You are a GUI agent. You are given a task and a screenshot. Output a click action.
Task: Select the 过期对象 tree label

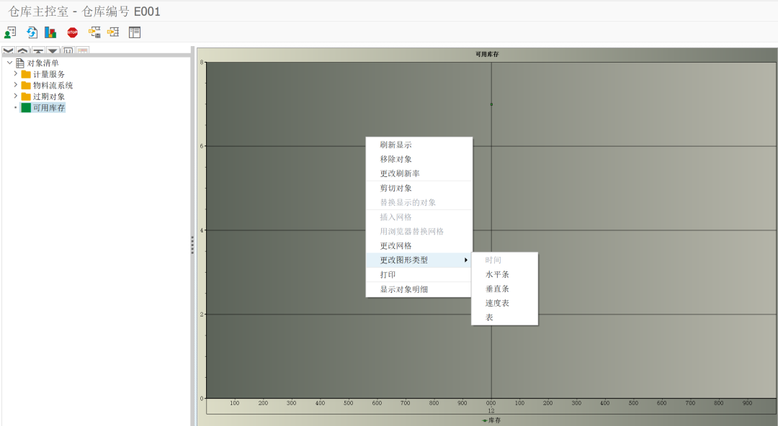pyautogui.click(x=49, y=96)
